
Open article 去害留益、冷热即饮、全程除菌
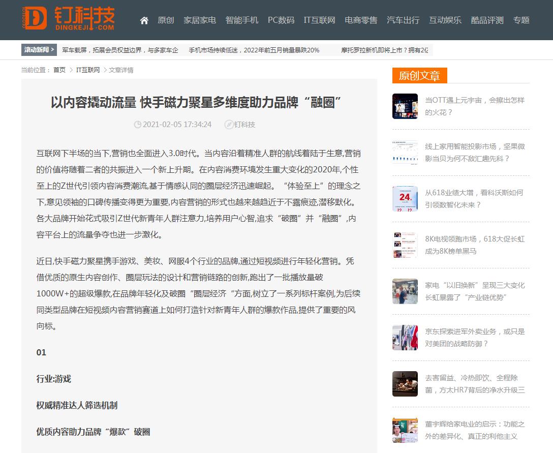pyautogui.click(x=475, y=383)
